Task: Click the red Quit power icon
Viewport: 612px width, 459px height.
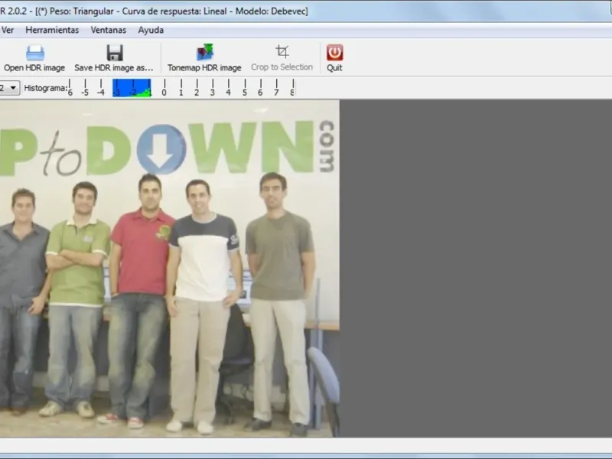Action: tap(334, 53)
